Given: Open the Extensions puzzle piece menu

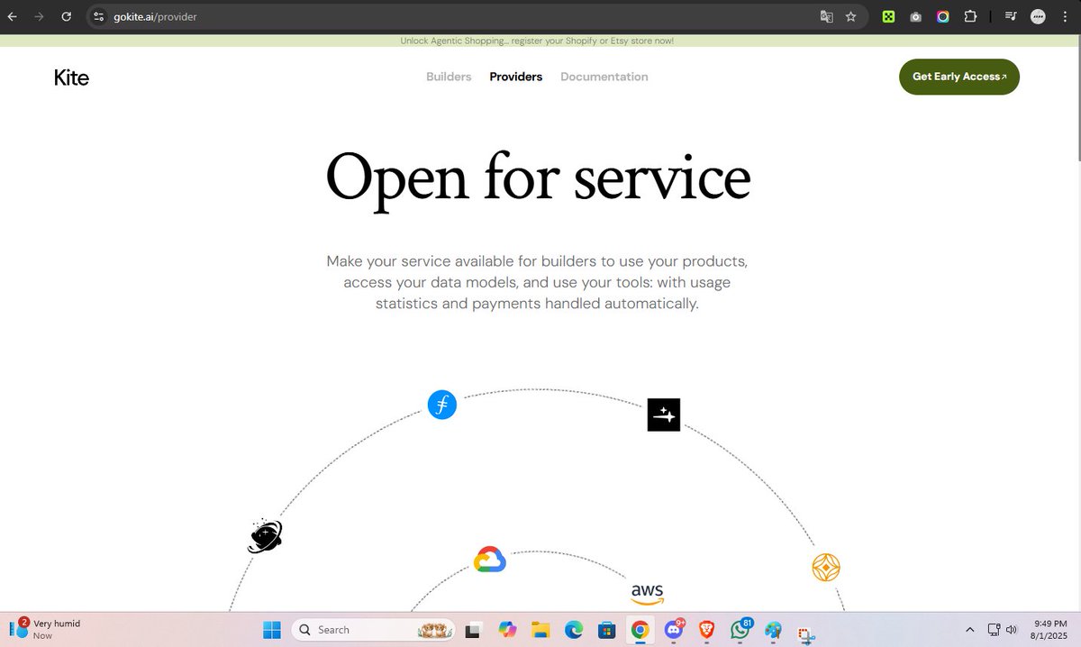Looking at the screenshot, I should (970, 16).
